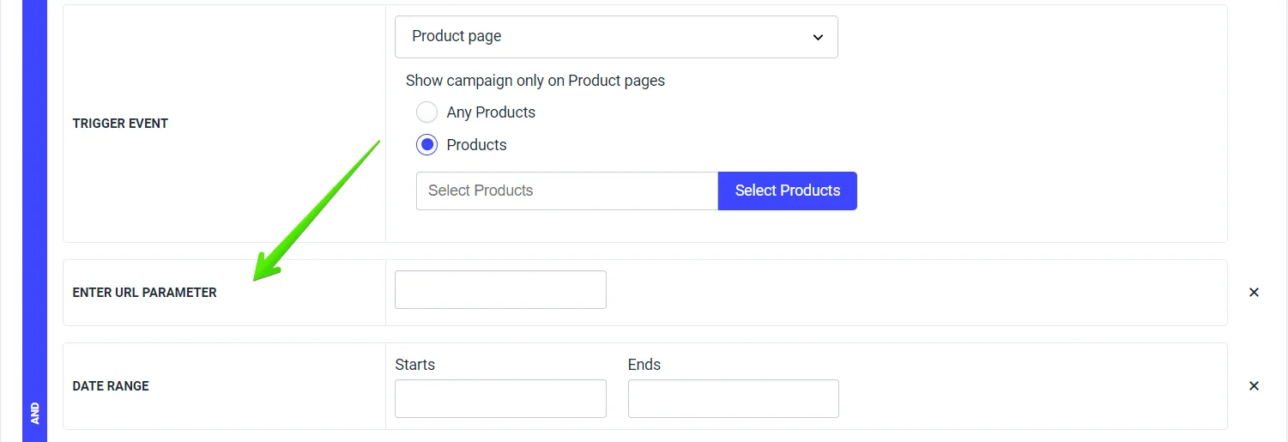Image resolution: width=1288 pixels, height=442 pixels.
Task: Click the Ends label text
Action: [644, 365]
